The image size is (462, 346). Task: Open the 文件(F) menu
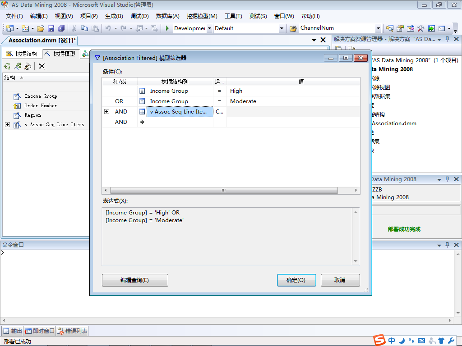tap(14, 16)
